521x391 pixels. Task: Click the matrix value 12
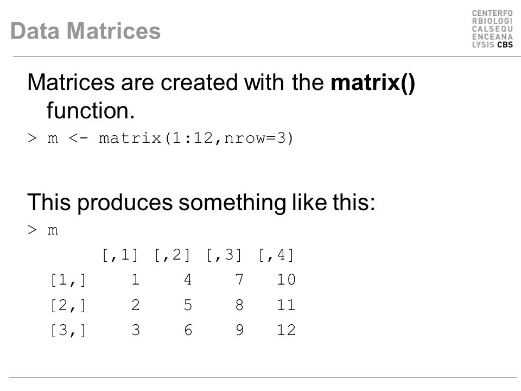tap(287, 330)
